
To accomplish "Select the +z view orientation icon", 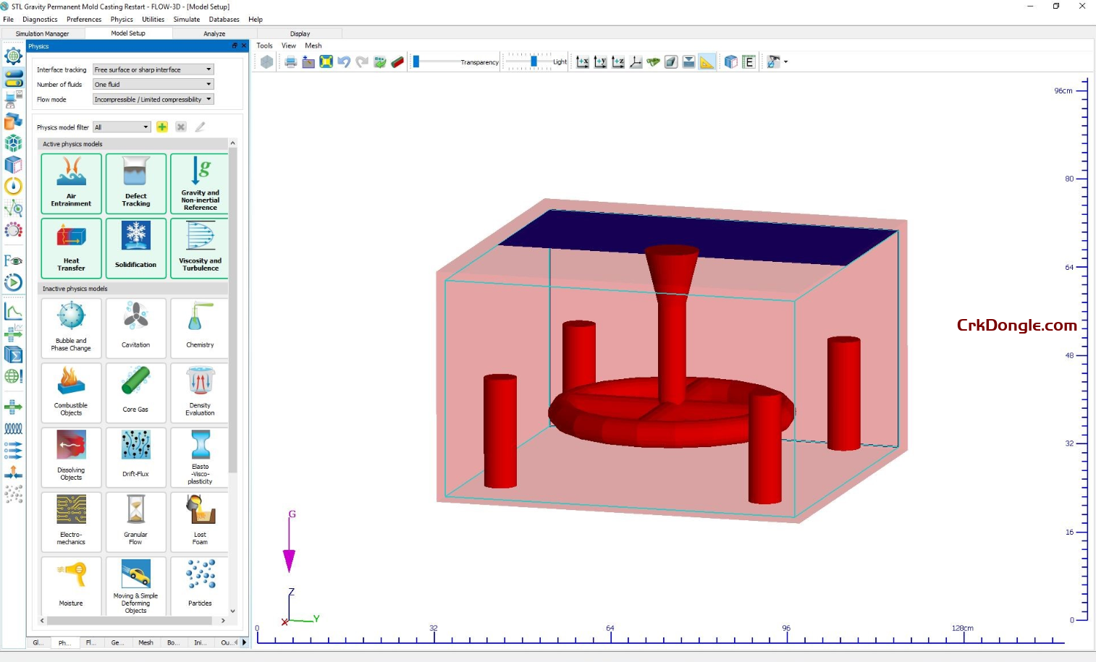I will (x=618, y=61).
